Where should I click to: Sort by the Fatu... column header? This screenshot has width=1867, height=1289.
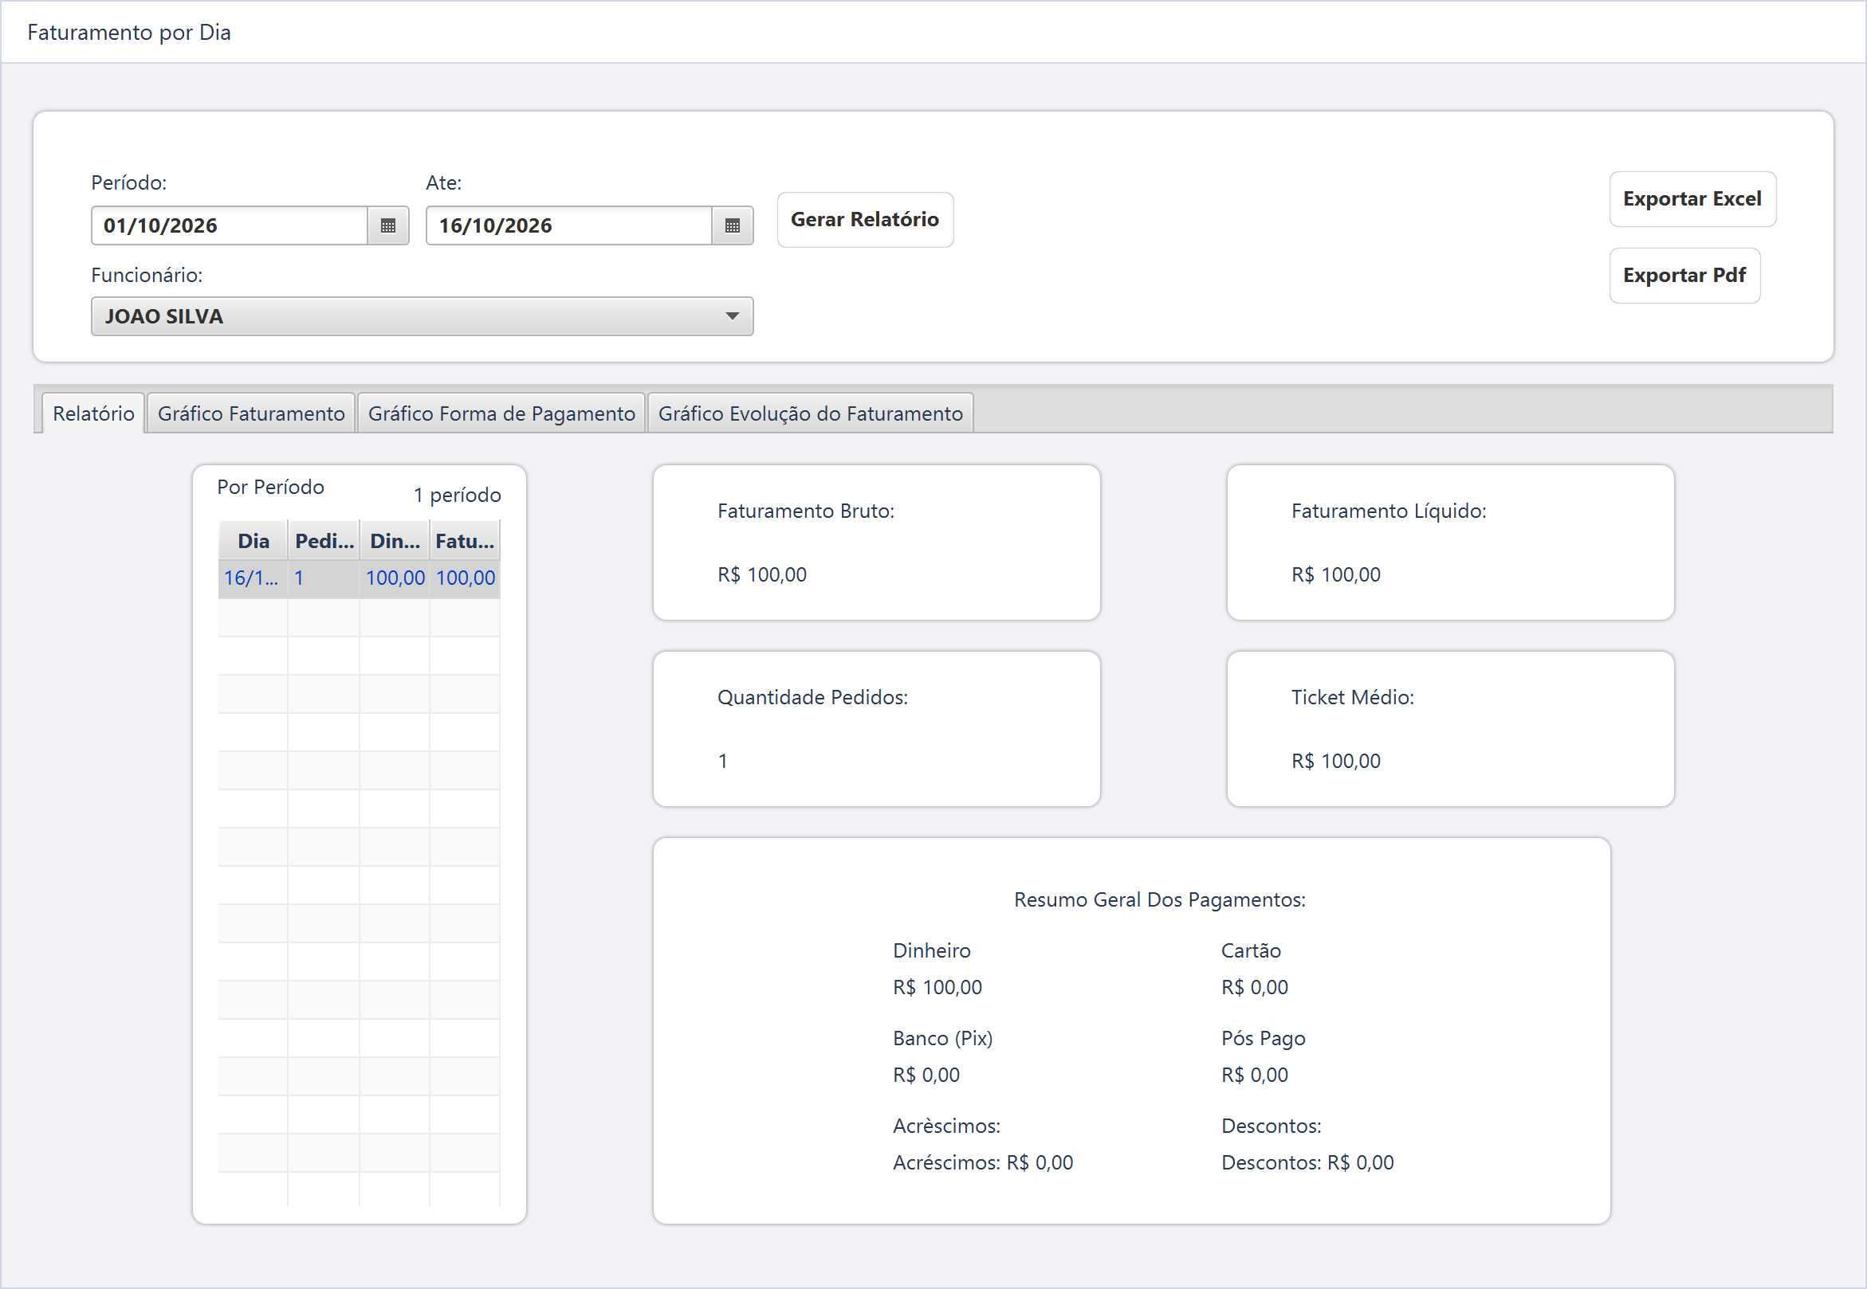point(465,540)
